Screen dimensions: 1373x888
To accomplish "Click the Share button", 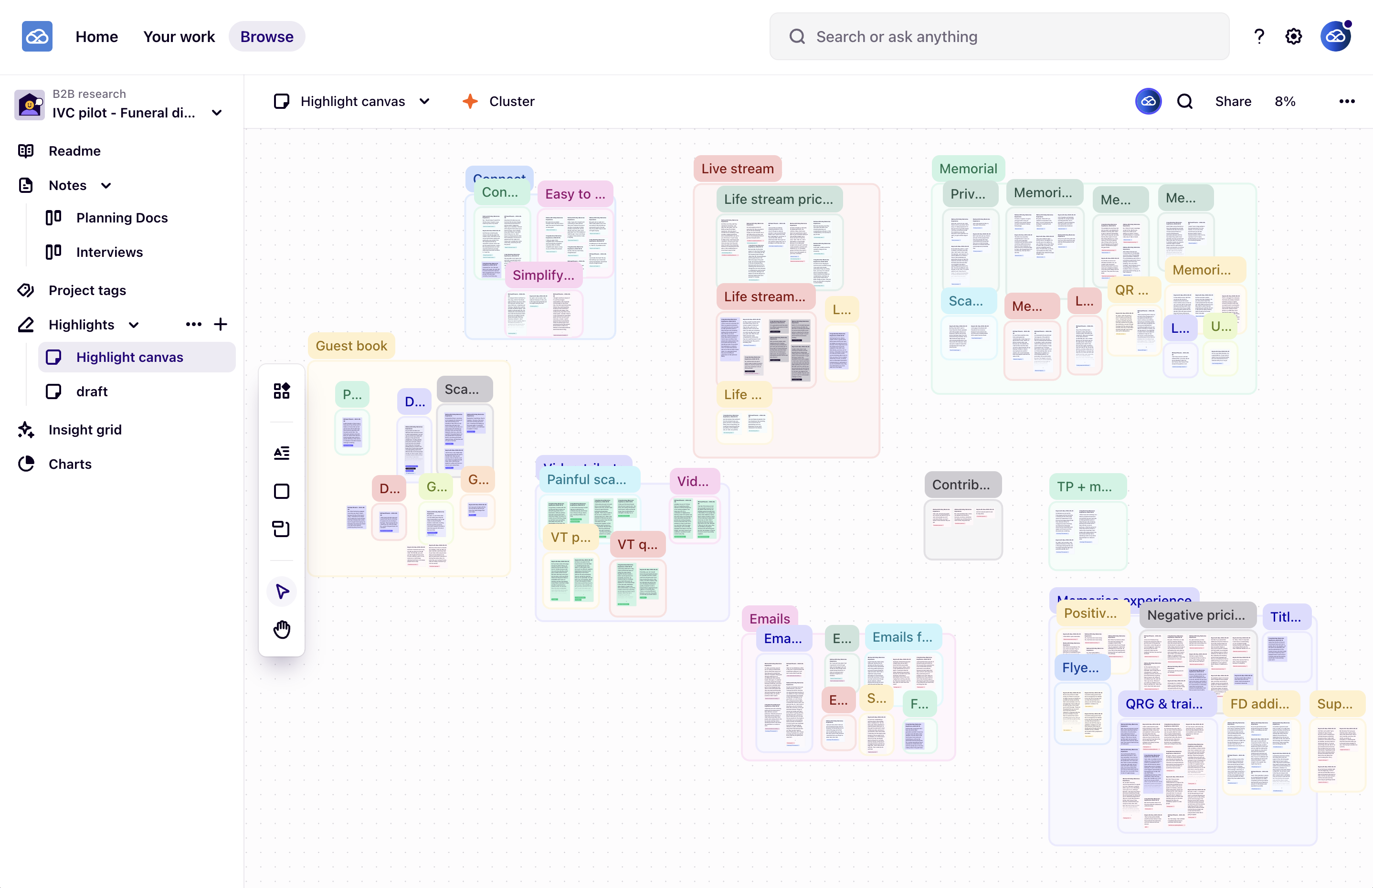I will coord(1233,102).
